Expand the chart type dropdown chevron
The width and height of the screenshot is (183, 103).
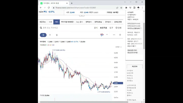tap(107, 34)
